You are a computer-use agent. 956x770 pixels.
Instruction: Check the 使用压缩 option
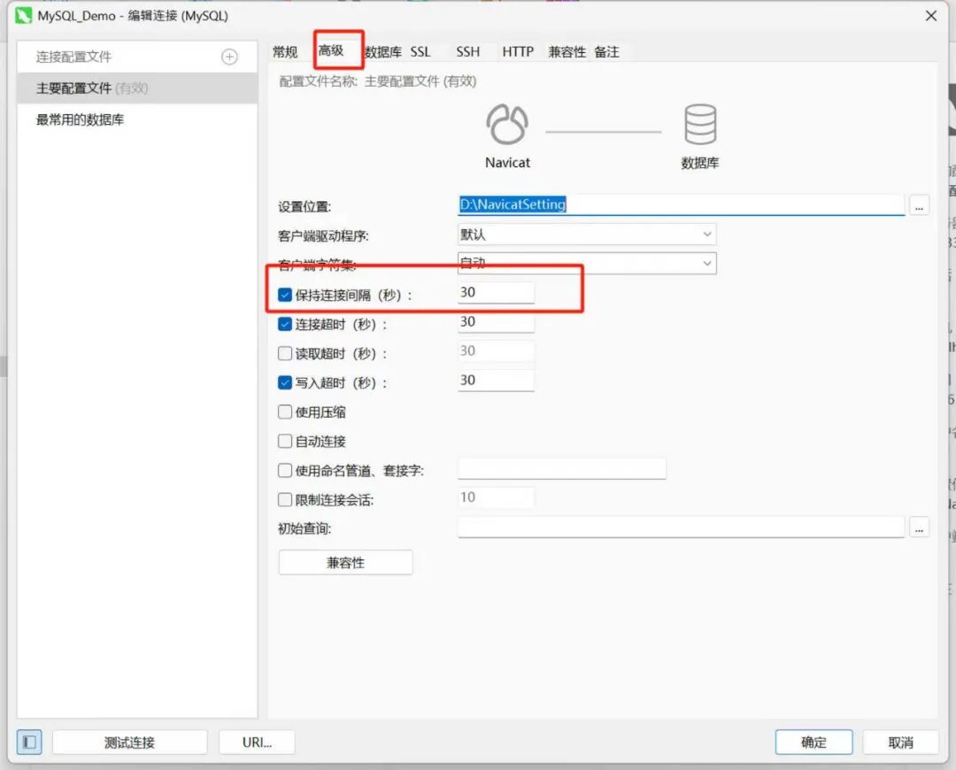click(284, 411)
